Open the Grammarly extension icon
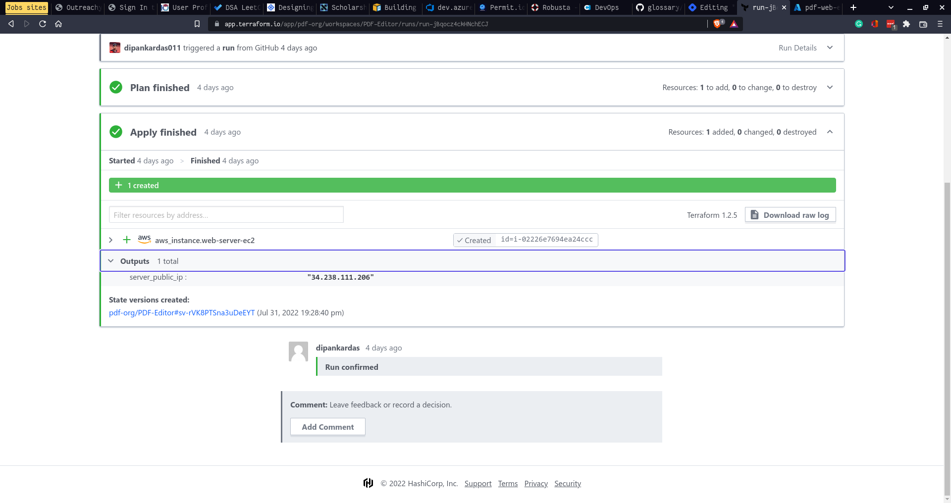This screenshot has width=951, height=503. (x=859, y=24)
